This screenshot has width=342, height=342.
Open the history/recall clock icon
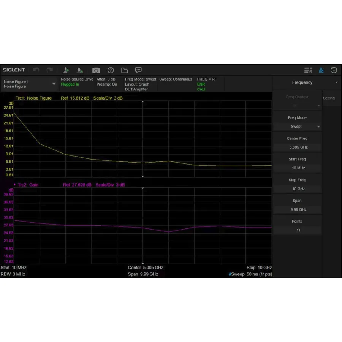coord(334,70)
